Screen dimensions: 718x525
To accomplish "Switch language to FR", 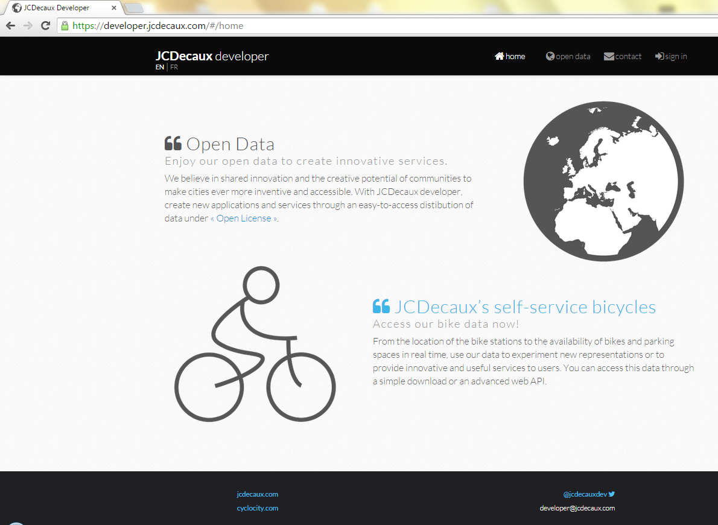I will point(174,67).
